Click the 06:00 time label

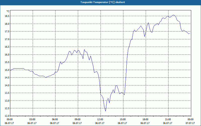55,119
